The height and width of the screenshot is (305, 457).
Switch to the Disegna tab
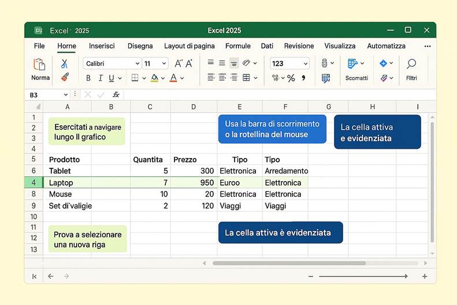tap(140, 46)
